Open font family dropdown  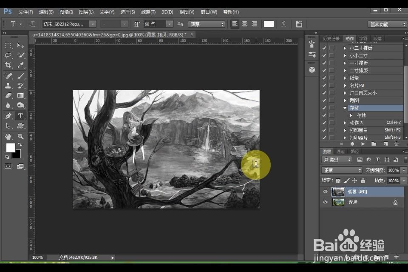pos(93,24)
